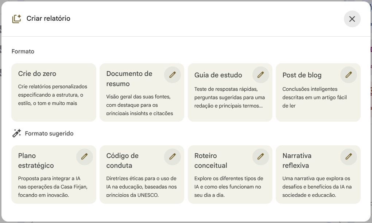Click the Post de blog pencil icon
The width and height of the screenshot is (372, 223).
point(349,75)
